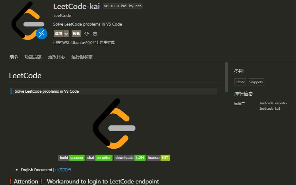Image resolution: width=296 pixels, height=185 pixels.
Task: Click the blue remote badge on the logo
Action: point(41,34)
